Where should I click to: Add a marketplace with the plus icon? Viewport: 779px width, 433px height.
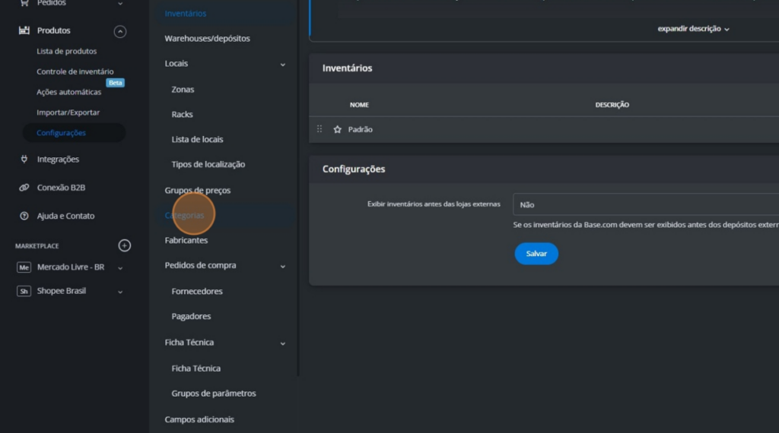(x=125, y=245)
